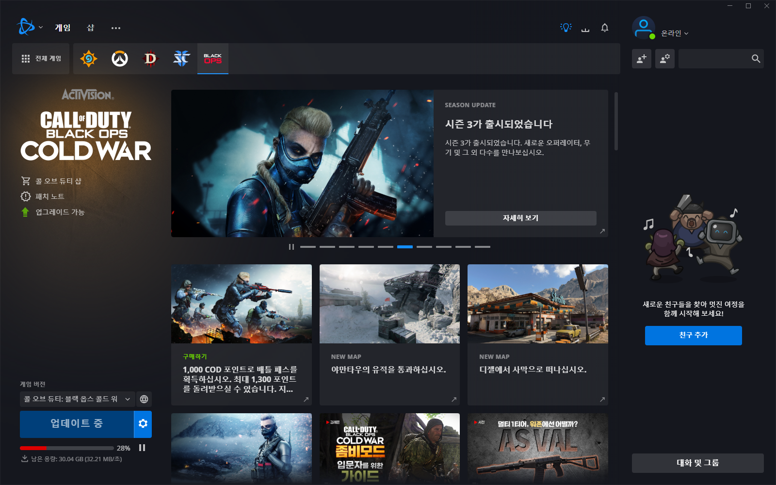Screen dimensions: 776x485
Task: Click the globe region icon
Action: pyautogui.click(x=144, y=399)
